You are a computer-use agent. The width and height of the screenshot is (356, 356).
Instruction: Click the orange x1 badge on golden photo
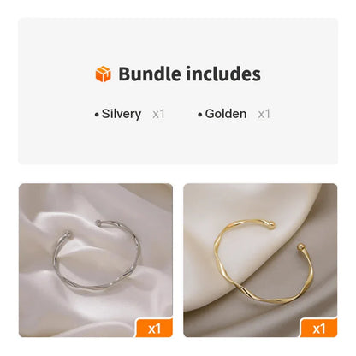coord(318,328)
